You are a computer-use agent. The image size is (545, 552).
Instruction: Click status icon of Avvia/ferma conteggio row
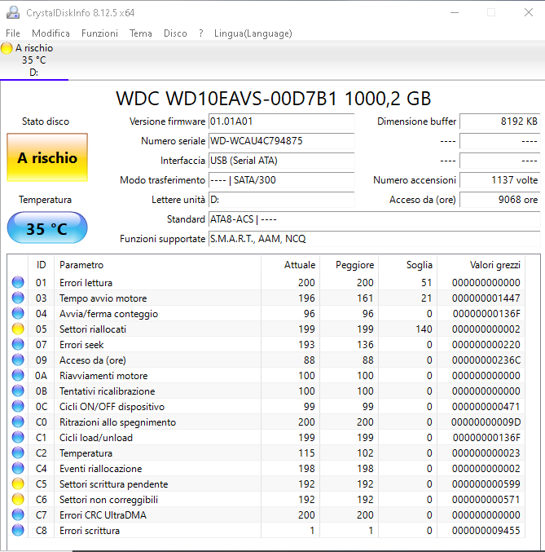click(18, 313)
